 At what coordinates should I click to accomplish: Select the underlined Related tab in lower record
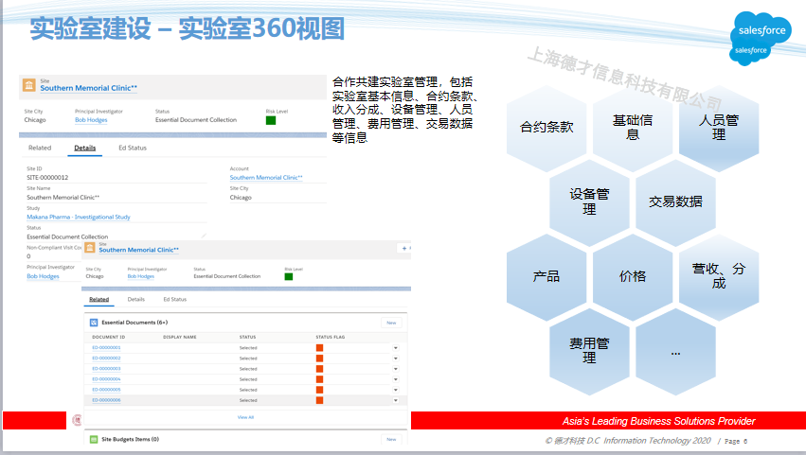99,300
